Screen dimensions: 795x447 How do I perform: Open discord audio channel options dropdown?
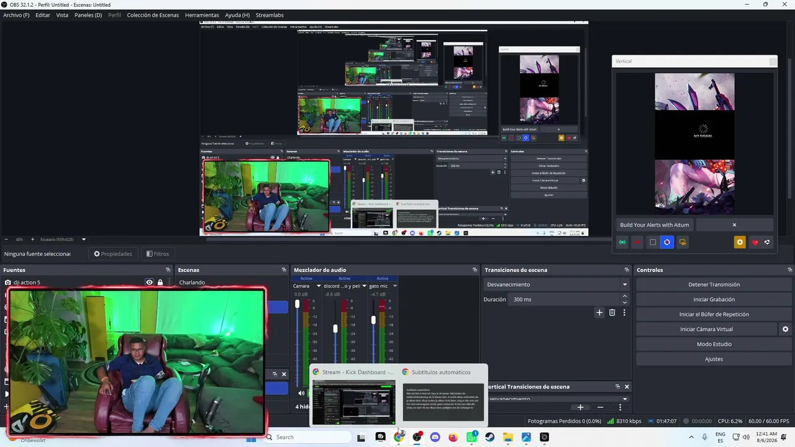click(364, 286)
